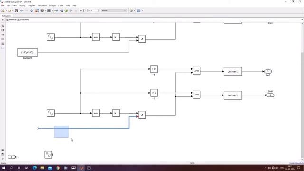Open the Diagram menu
This screenshot has width=304, height=171.
31,6
